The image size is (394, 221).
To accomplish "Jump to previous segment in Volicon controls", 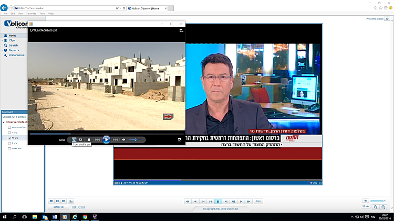I will tap(203, 202).
